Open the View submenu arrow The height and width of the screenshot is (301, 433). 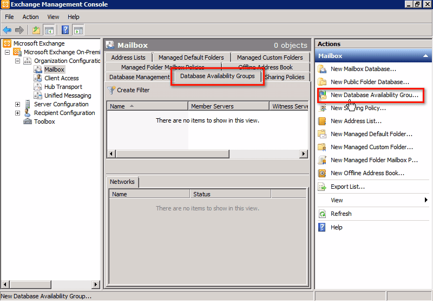[426, 200]
